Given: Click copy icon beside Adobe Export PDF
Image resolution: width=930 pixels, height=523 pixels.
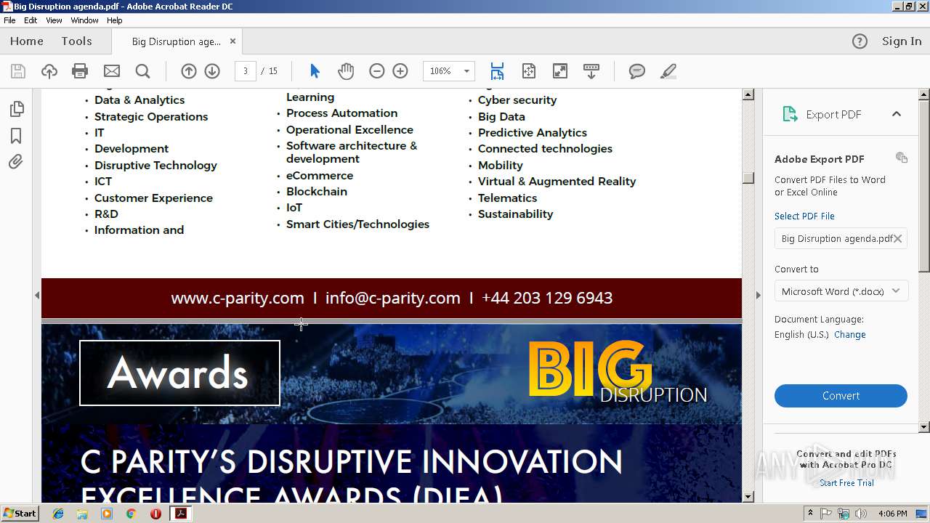Looking at the screenshot, I should (x=902, y=158).
